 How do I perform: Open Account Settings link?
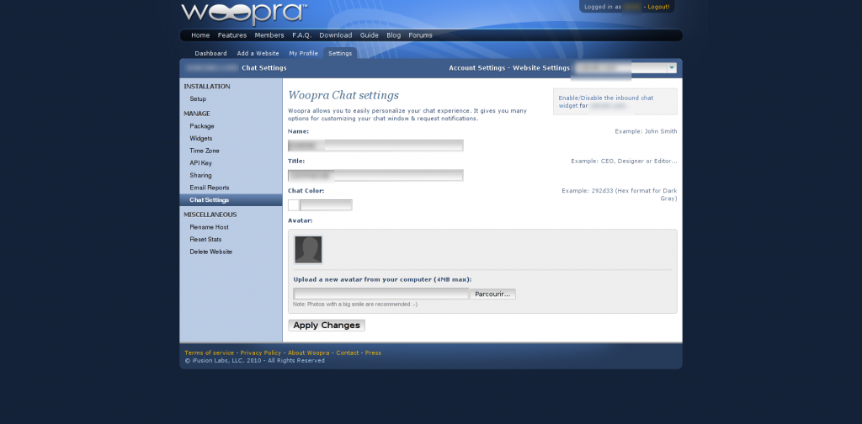pyautogui.click(x=477, y=68)
